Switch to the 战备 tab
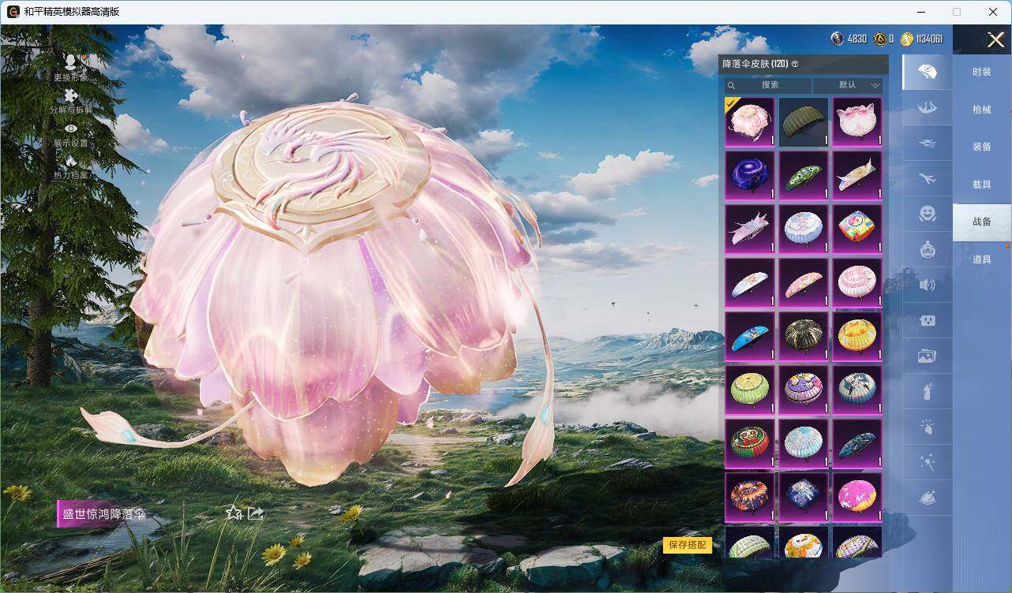1012x593 pixels. pyautogui.click(x=982, y=222)
